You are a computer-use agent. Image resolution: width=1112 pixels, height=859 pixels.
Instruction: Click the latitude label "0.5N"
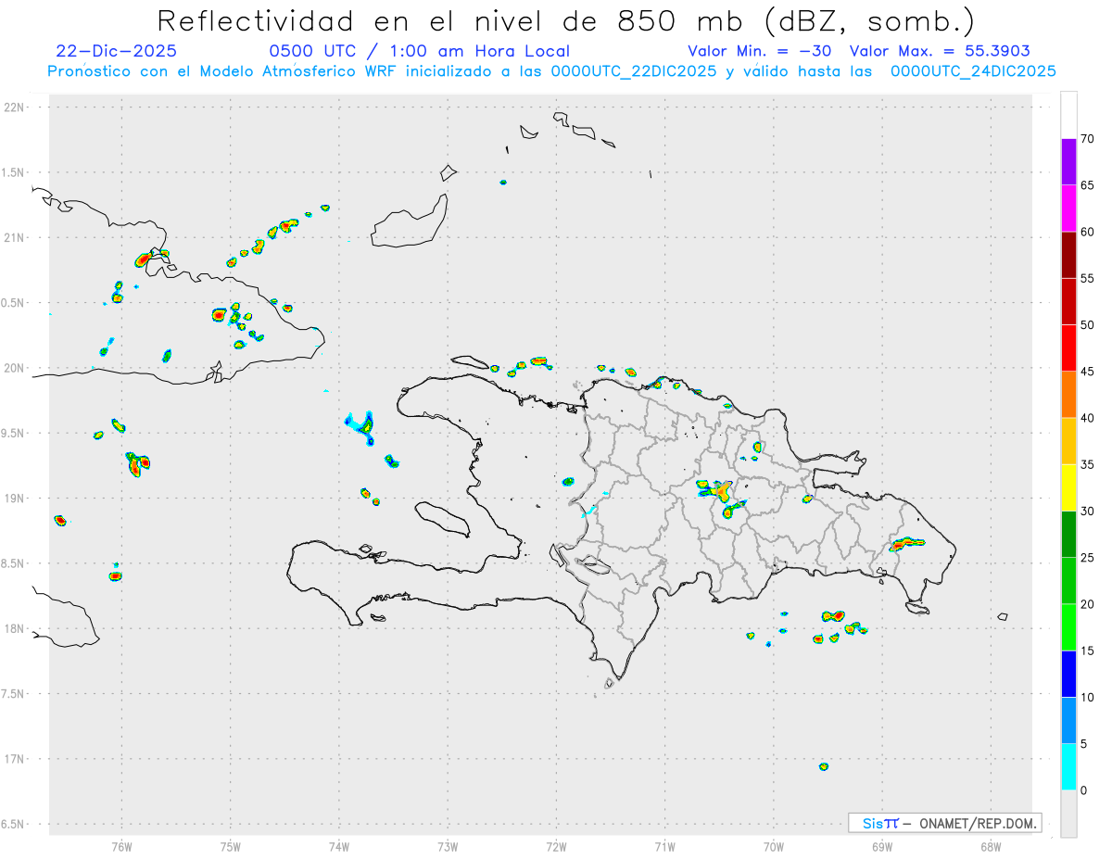coord(14,303)
